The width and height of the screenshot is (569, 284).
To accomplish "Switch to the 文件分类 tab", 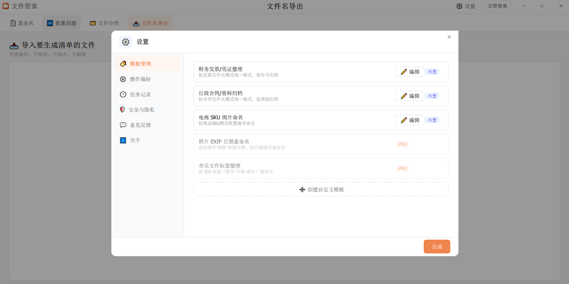I will (x=104, y=23).
